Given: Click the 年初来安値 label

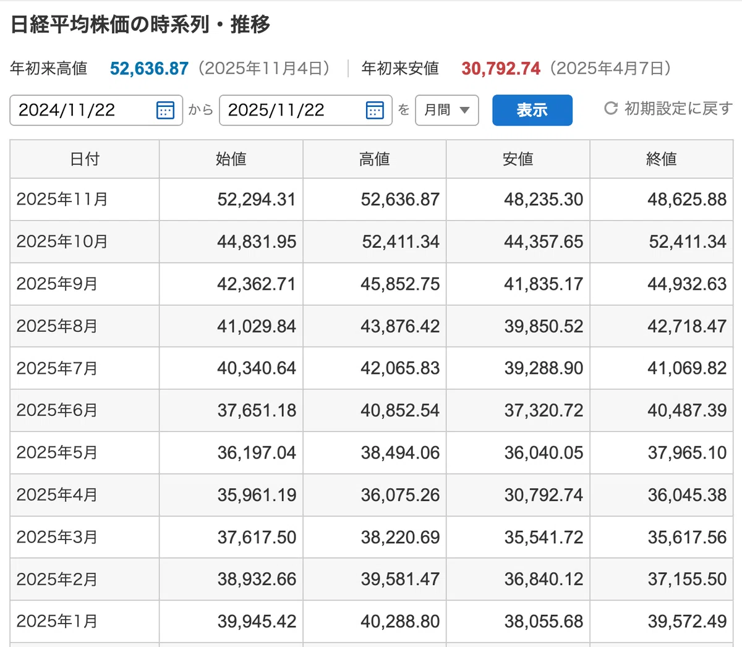Looking at the screenshot, I should click(x=400, y=69).
